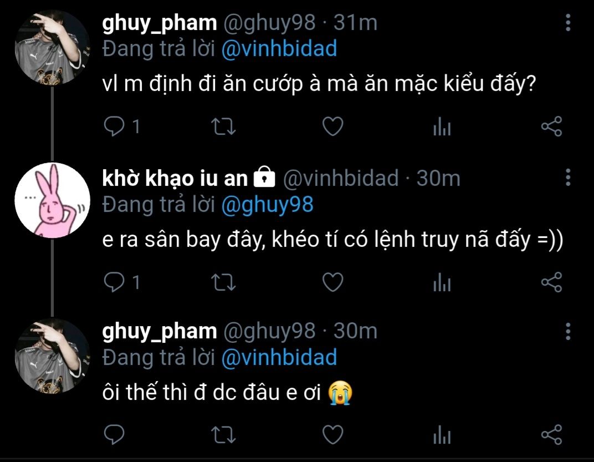Open the pink rabbit profile picture

tap(52, 200)
